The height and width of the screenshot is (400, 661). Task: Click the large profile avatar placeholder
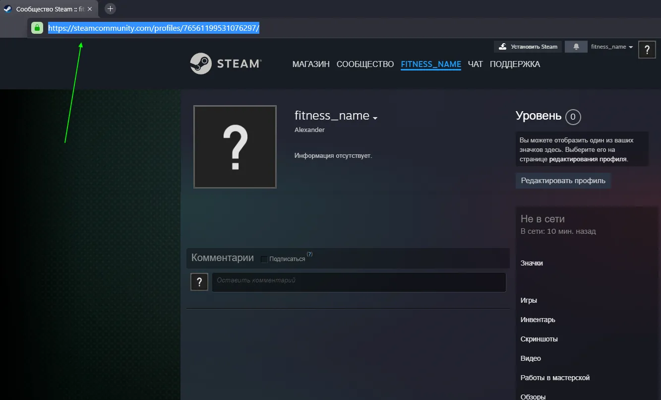point(235,147)
